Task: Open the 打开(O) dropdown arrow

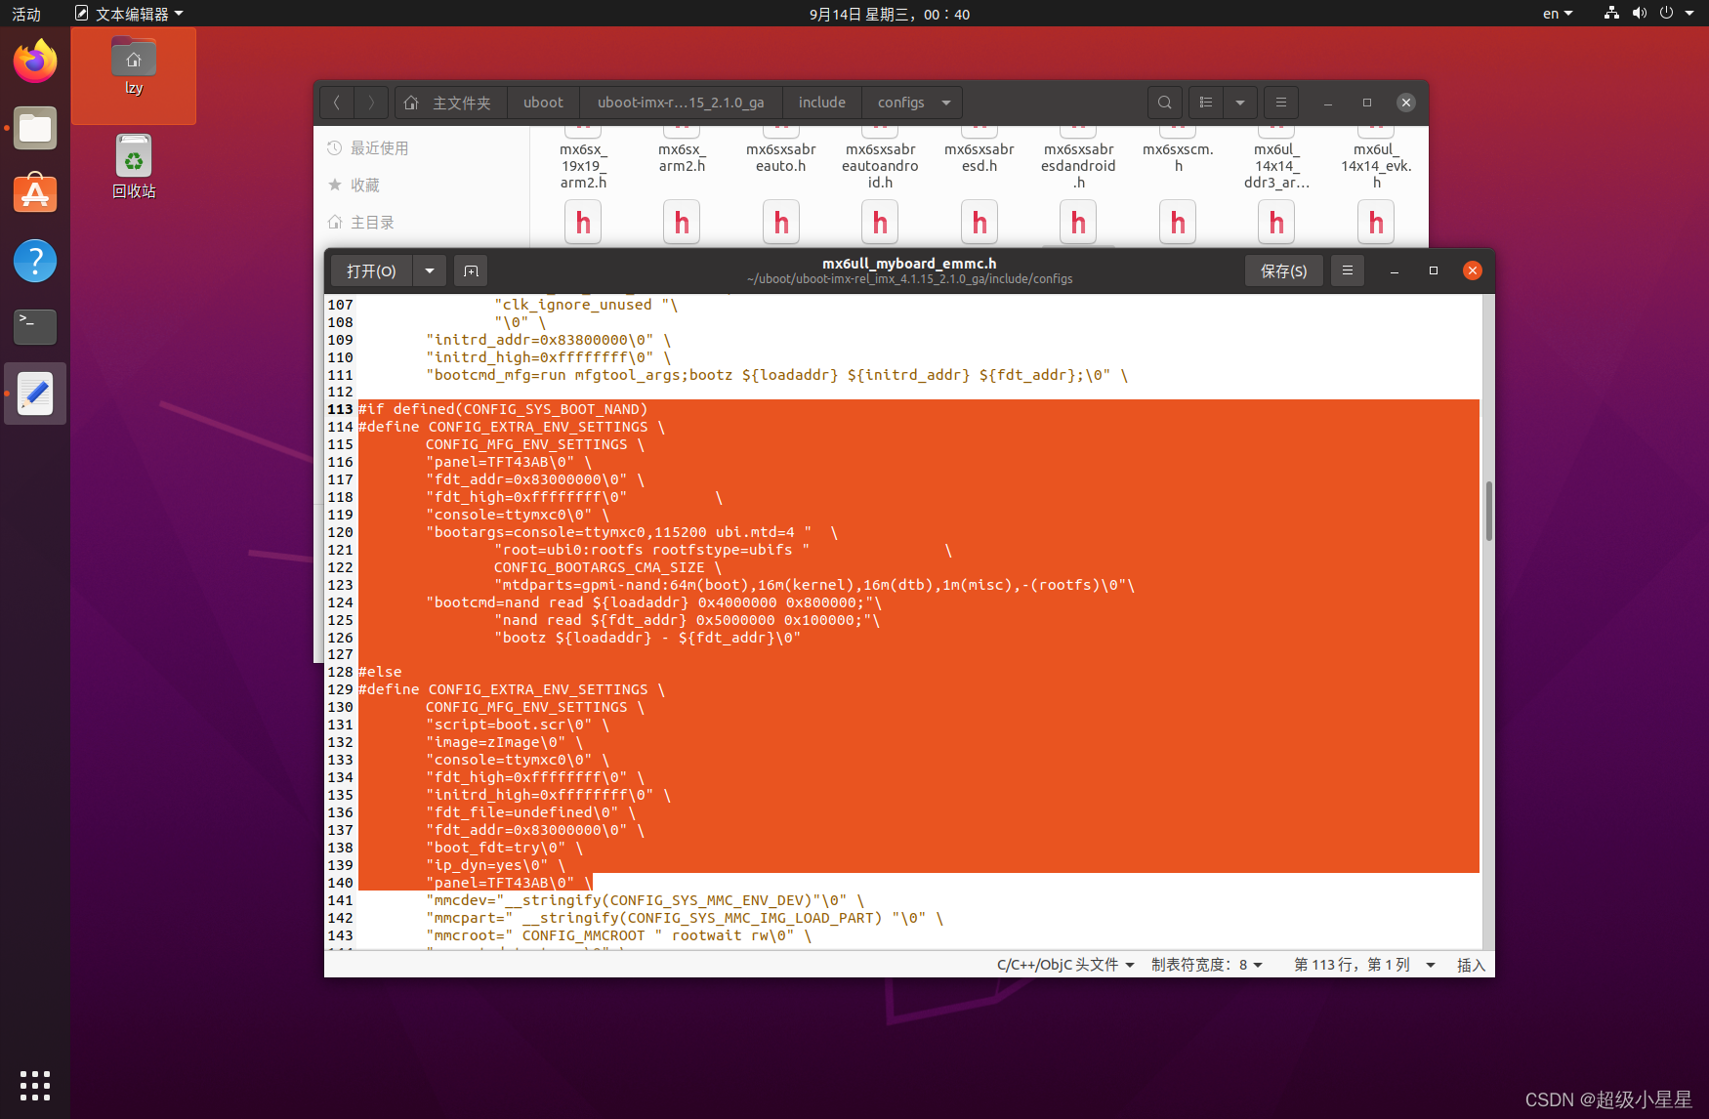Action: 429,270
